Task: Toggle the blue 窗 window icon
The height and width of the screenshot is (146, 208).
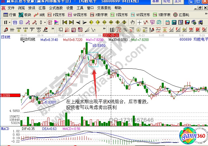Action: pos(15,22)
